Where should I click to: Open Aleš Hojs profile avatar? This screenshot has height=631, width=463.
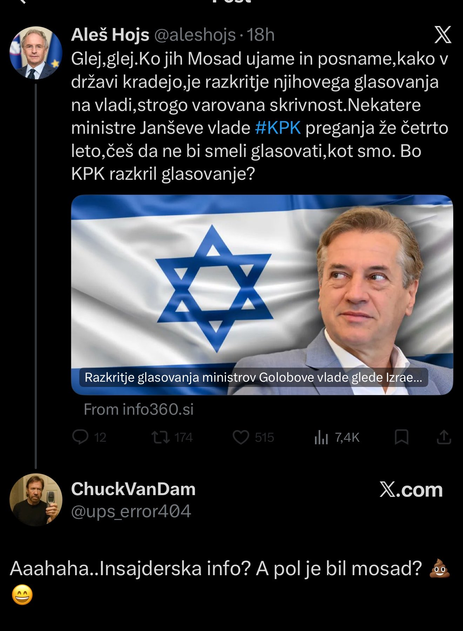[x=36, y=53]
